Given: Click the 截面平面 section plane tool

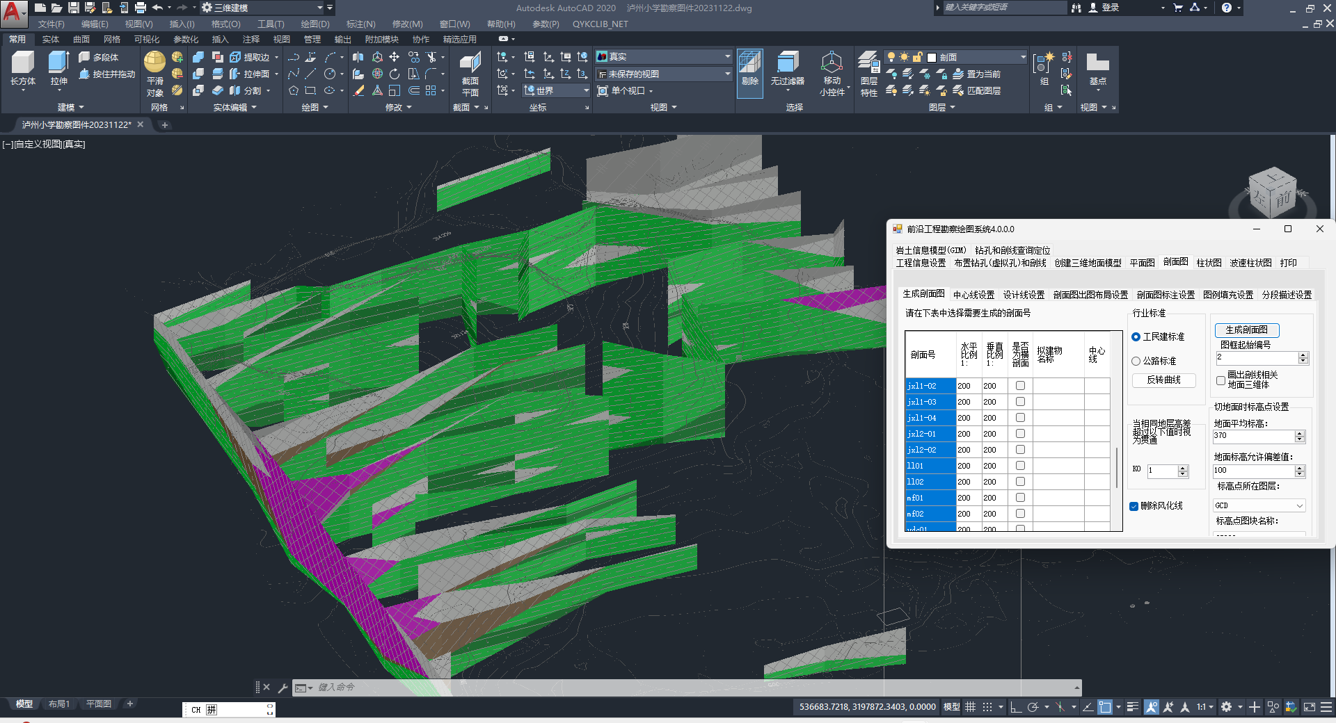Looking at the screenshot, I should pyautogui.click(x=470, y=74).
